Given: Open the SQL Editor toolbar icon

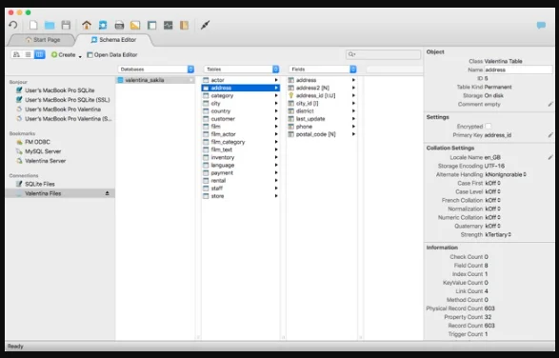Looking at the screenshot, I should click(x=119, y=25).
